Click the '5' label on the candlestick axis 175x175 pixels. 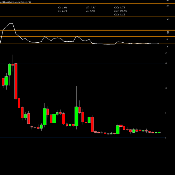[166, 113]
